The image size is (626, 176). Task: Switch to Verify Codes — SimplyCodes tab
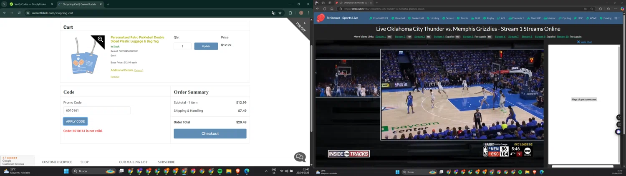click(29, 4)
